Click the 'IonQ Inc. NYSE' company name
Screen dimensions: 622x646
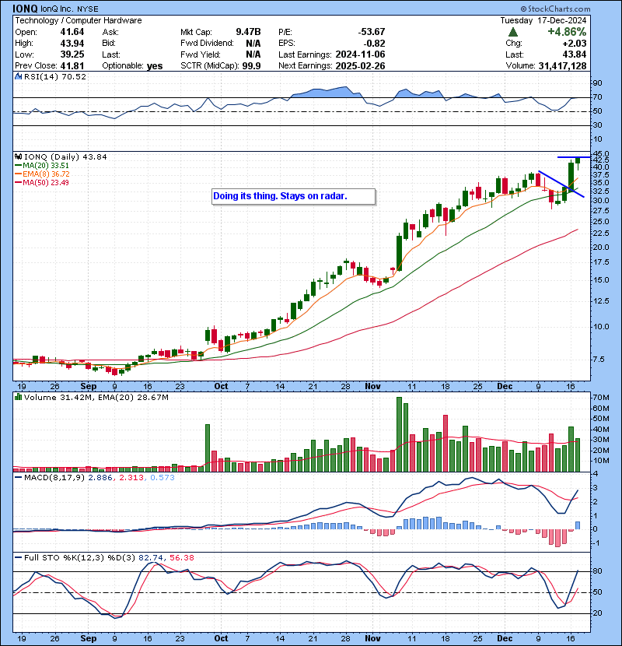pyautogui.click(x=69, y=9)
